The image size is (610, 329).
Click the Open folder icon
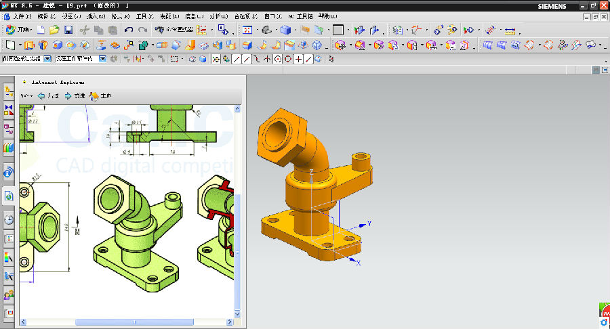pos(54,30)
